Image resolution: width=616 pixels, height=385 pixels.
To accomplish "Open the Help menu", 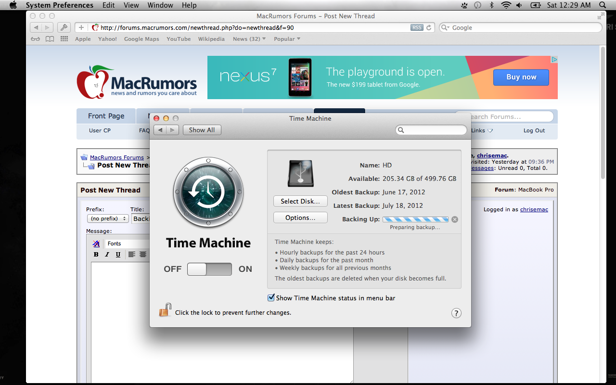I will [x=189, y=5].
